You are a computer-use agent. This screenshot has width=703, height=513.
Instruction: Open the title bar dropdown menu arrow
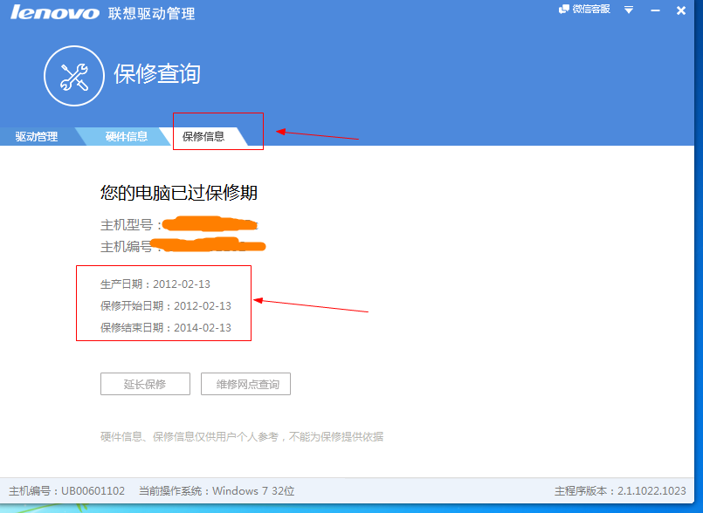click(x=629, y=10)
